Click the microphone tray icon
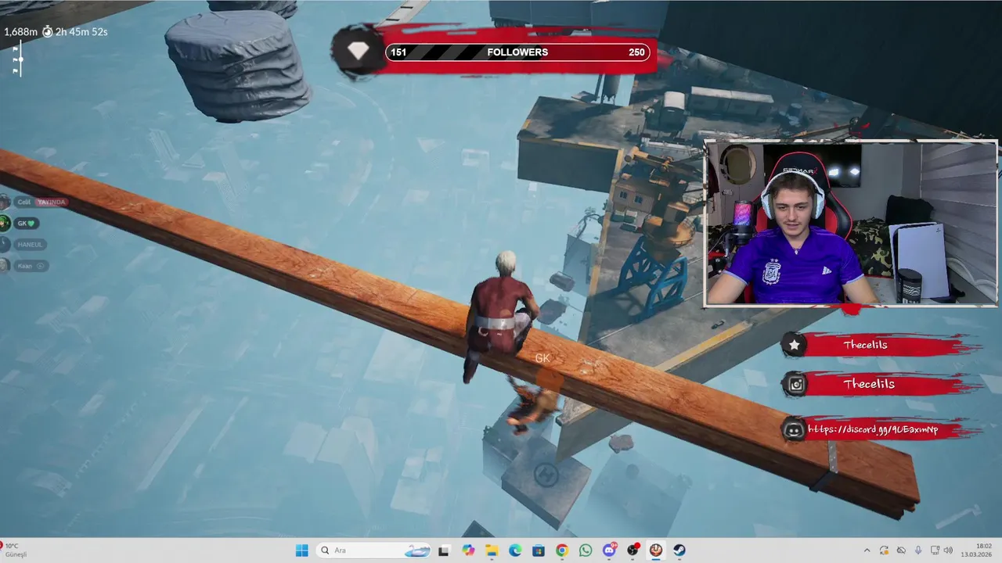The width and height of the screenshot is (1002, 563). [x=918, y=550]
